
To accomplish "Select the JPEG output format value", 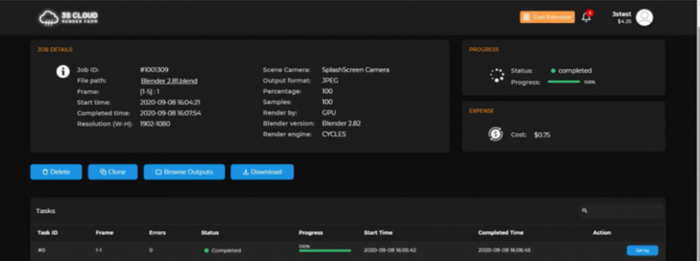I will 330,81.
